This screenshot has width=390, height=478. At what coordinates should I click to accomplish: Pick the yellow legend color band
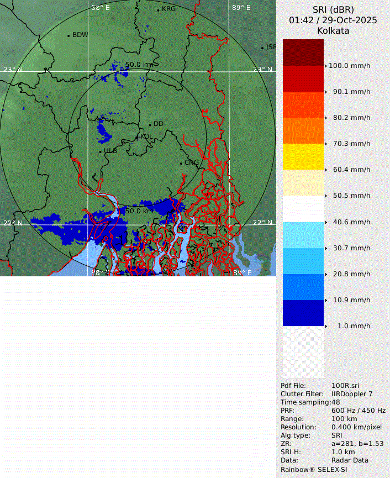[303, 156]
